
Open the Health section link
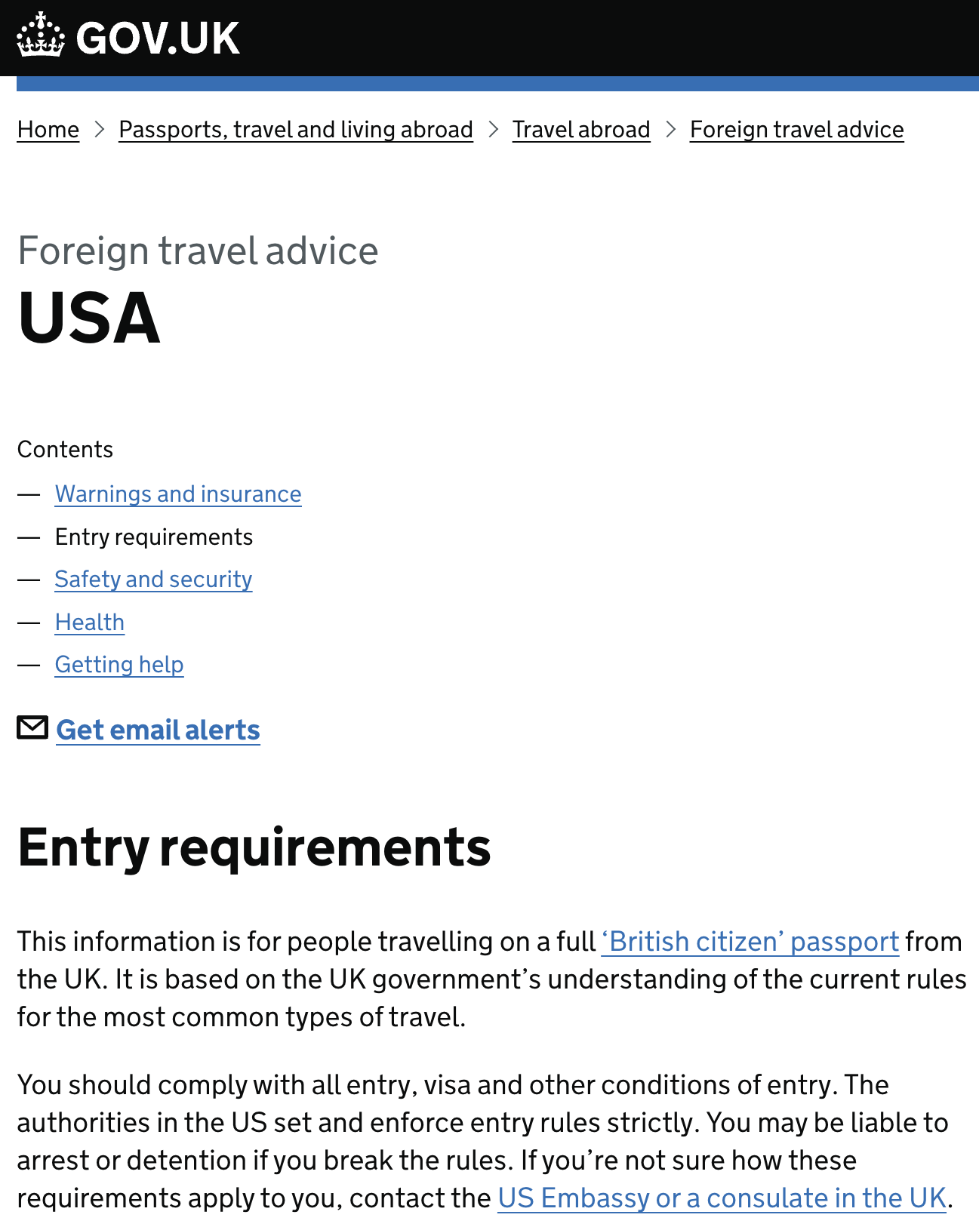point(90,623)
